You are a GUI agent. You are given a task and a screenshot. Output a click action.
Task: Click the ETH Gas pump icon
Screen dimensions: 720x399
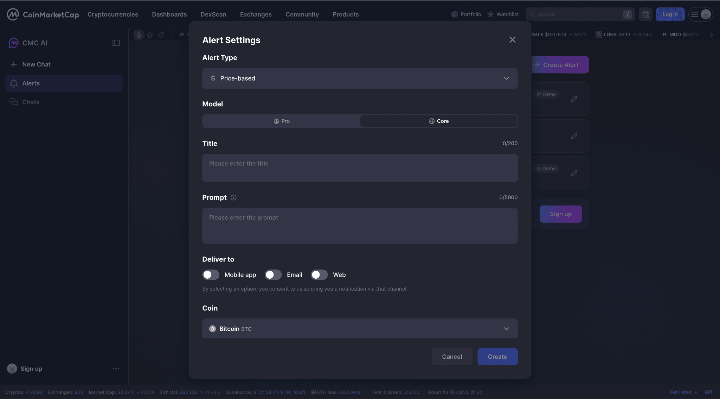tap(313, 392)
